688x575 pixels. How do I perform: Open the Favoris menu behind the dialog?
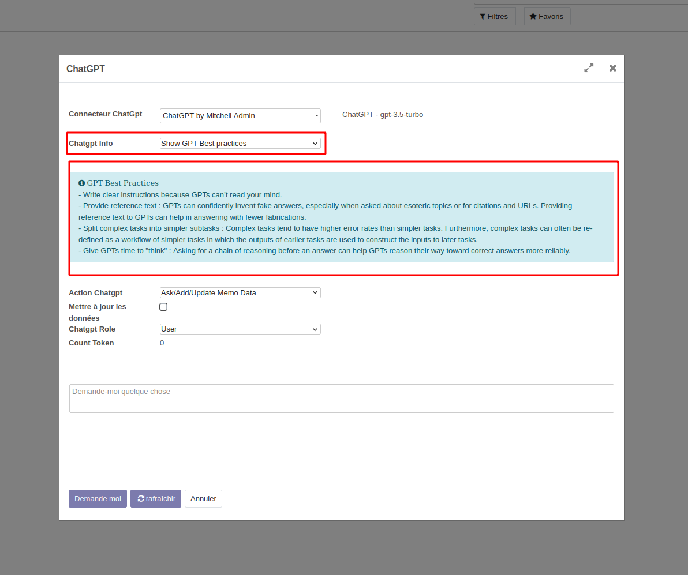[547, 17]
